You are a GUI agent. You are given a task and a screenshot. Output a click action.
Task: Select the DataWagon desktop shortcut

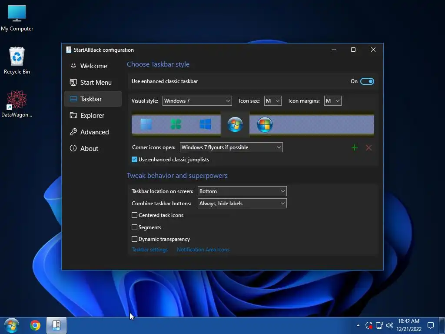pos(17,104)
